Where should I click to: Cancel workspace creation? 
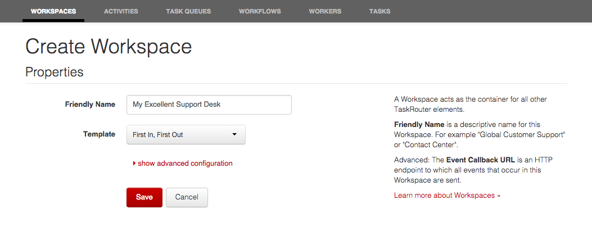(x=187, y=197)
